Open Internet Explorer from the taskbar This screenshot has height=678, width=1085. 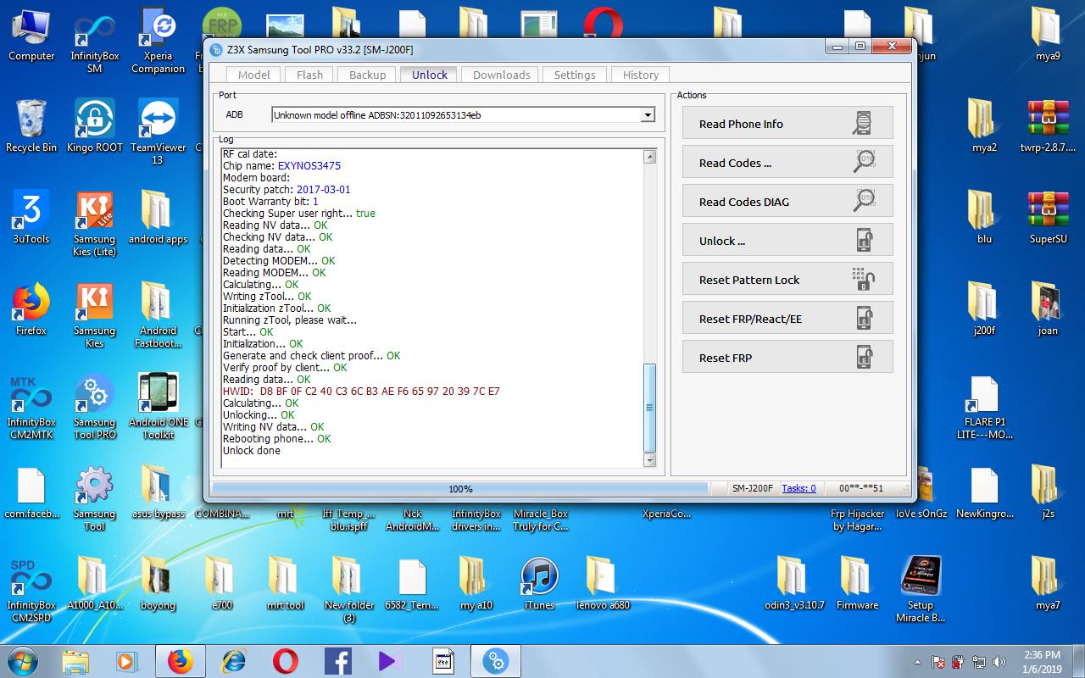pos(233,661)
